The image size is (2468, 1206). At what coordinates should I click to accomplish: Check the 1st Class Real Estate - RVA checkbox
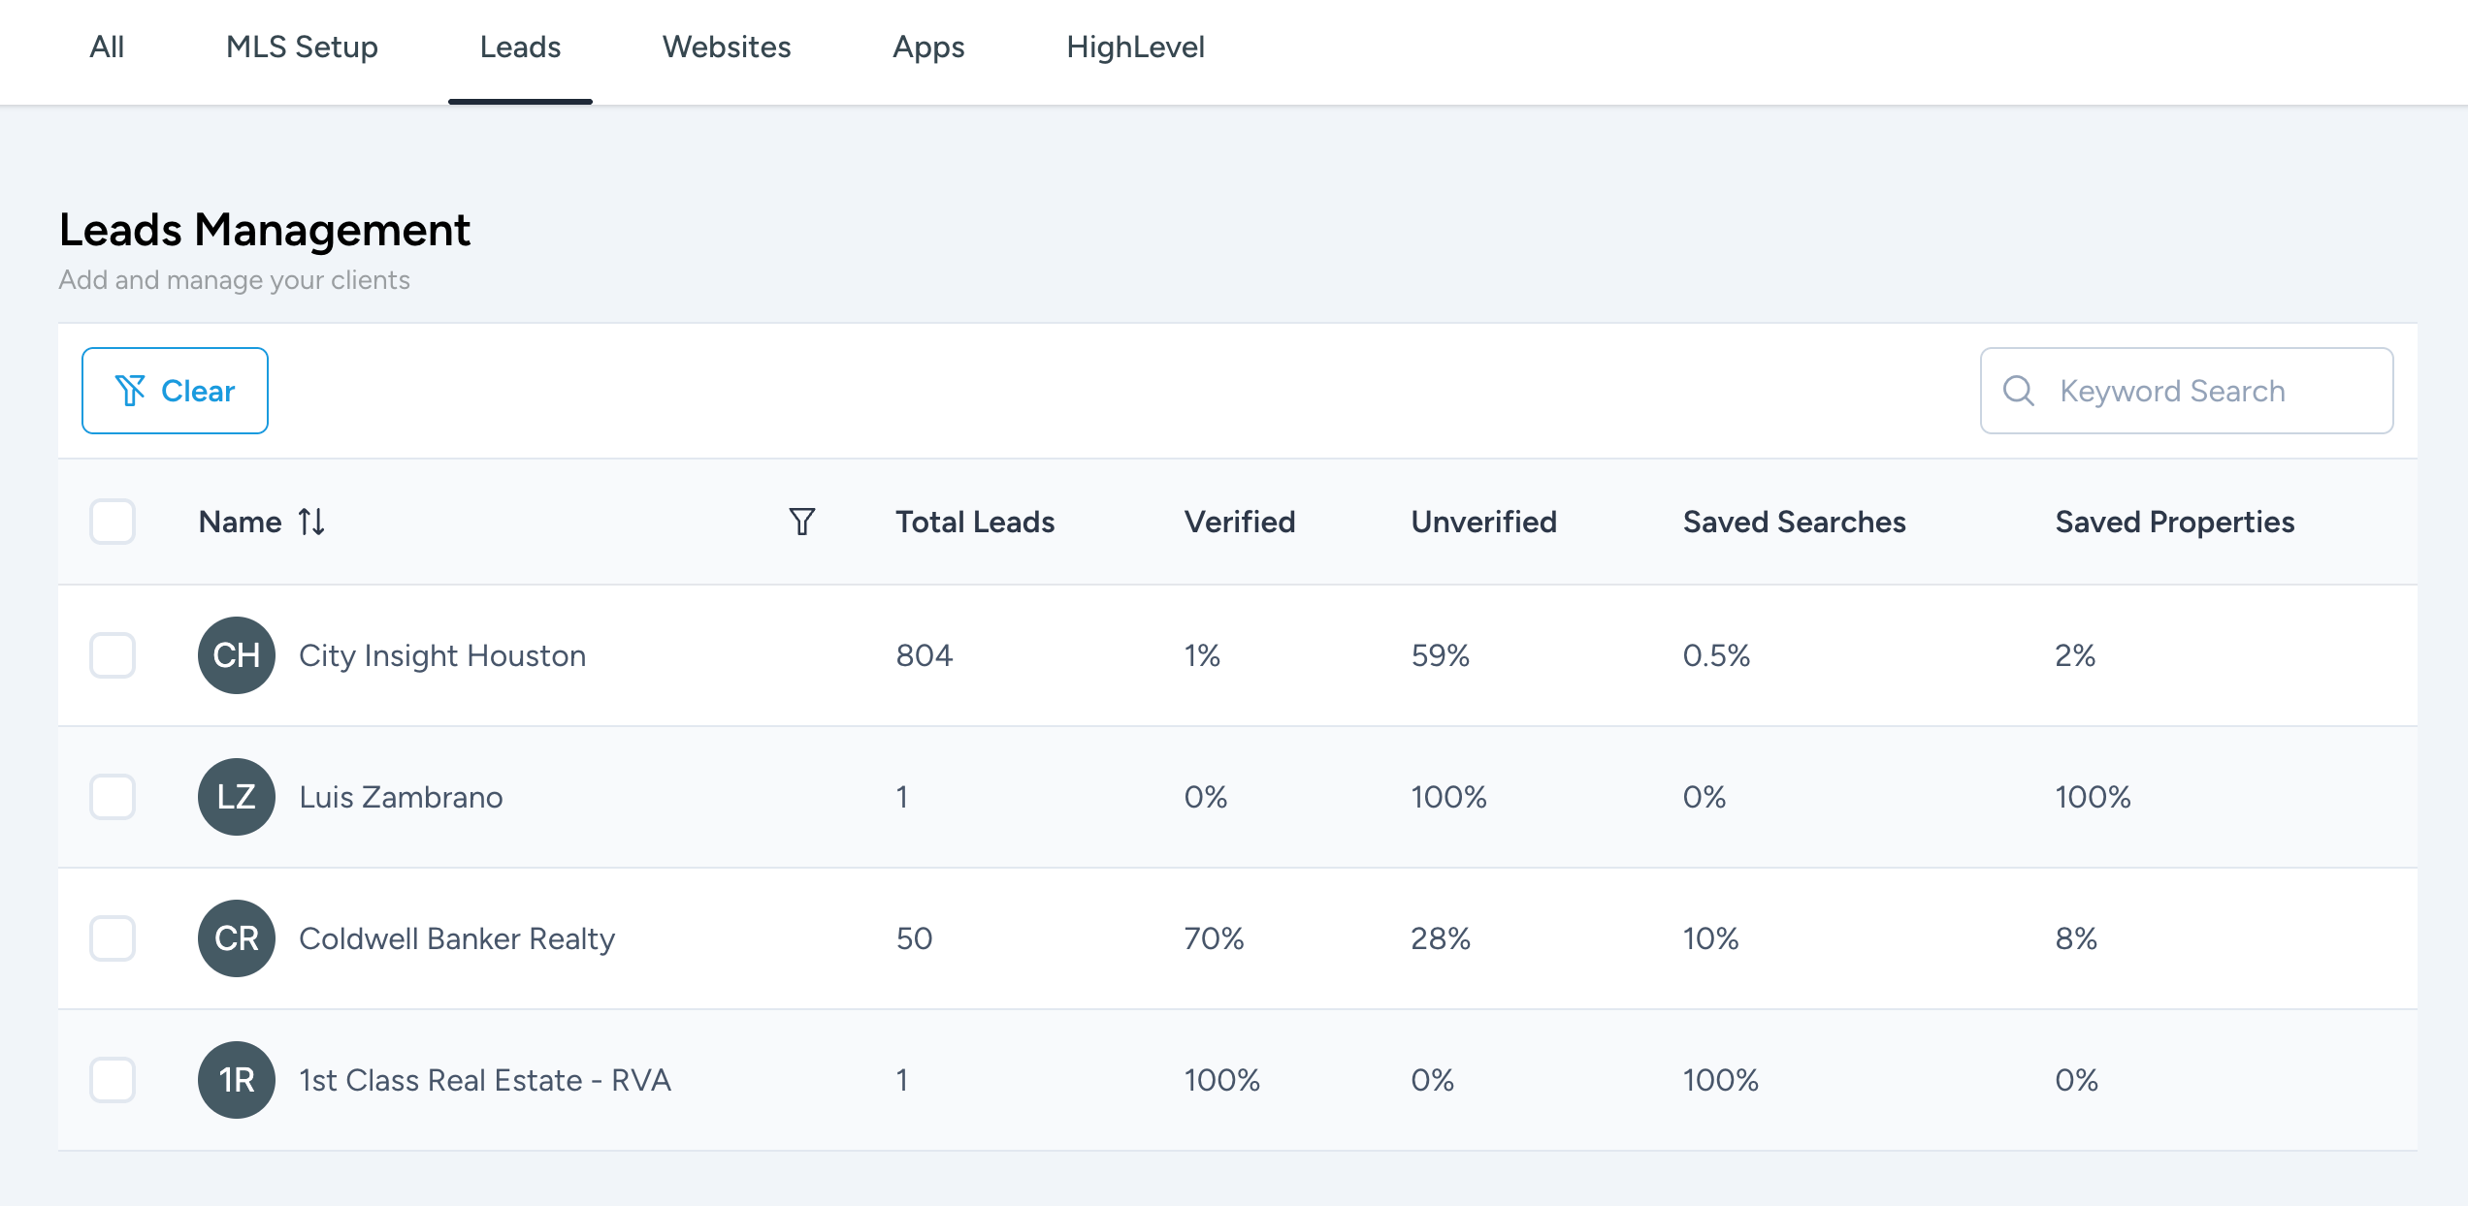point(113,1080)
